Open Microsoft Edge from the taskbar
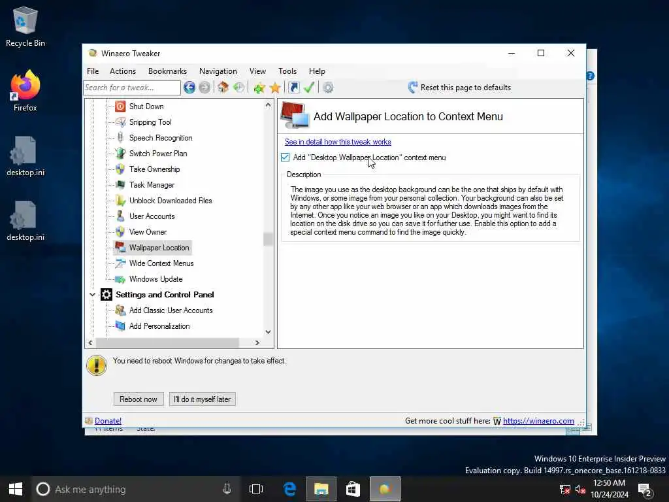Image resolution: width=669 pixels, height=502 pixels. (x=289, y=489)
